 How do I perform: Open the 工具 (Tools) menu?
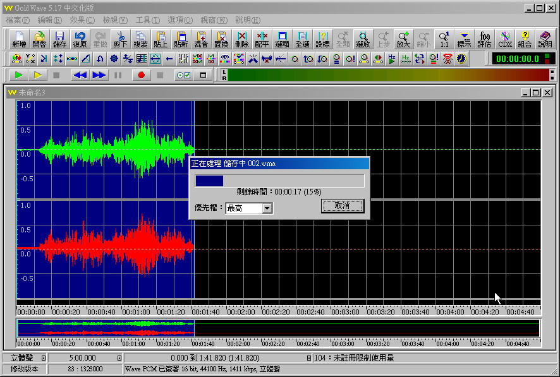[148, 20]
